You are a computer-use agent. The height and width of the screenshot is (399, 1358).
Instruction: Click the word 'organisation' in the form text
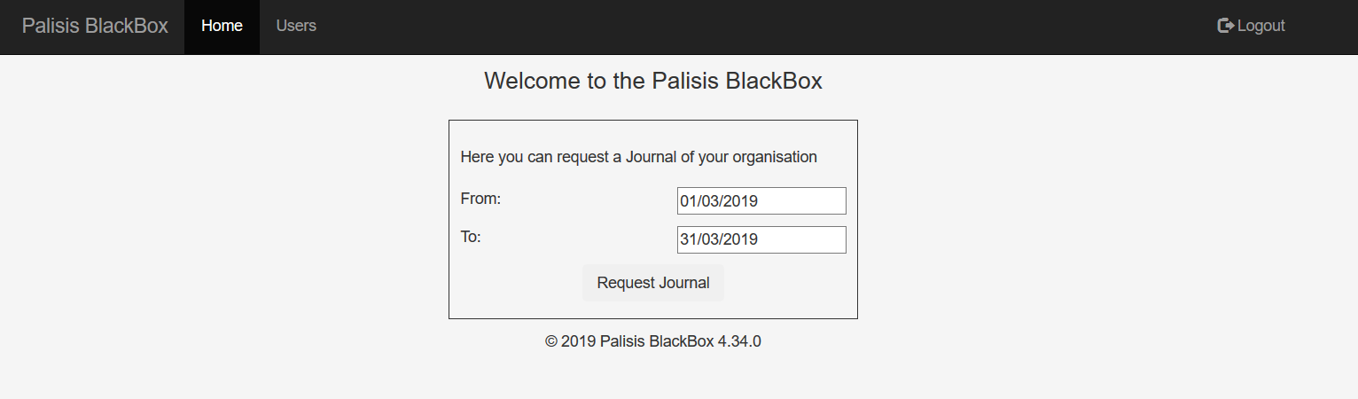(775, 157)
